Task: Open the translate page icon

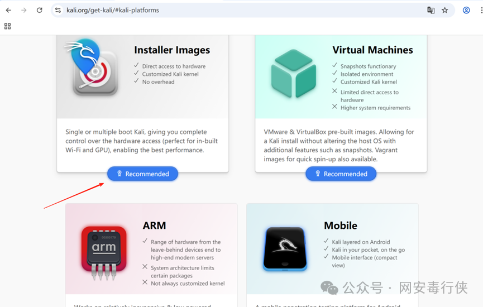Action: pos(431,10)
